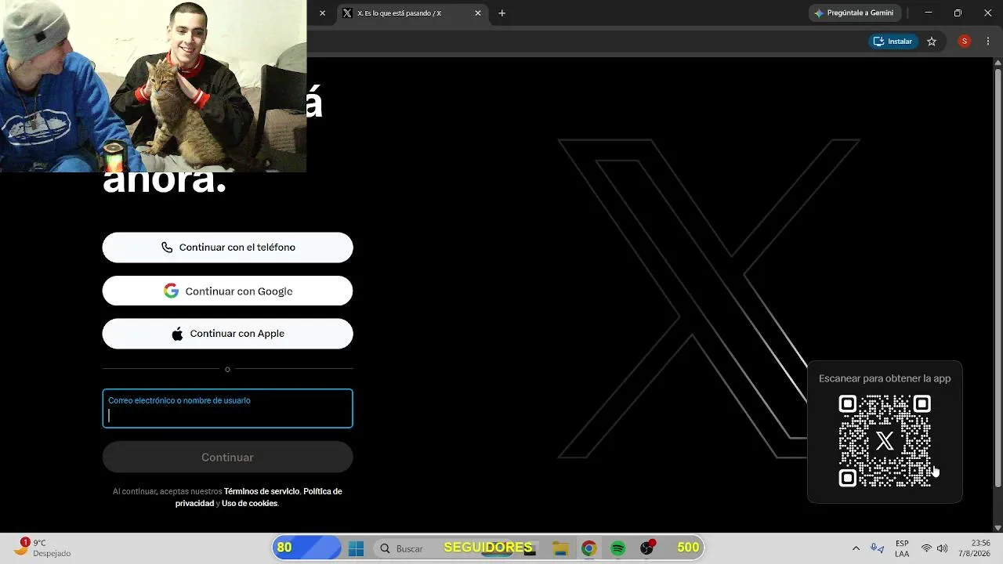Screen dimensions: 1003x564
Task: Click the Google logo icon
Action: 171,291
